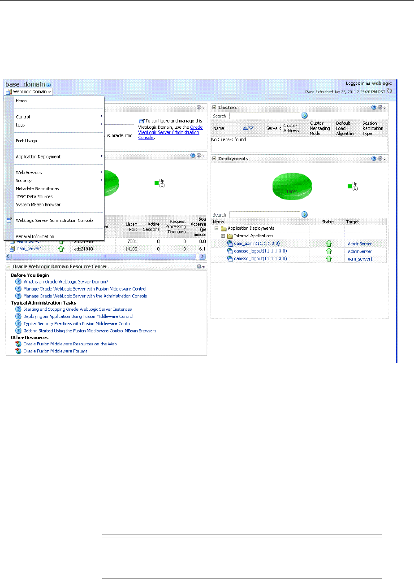Open the Servers panel gear options
Image resolution: width=414 pixels, height=579 pixels.
click(x=201, y=156)
